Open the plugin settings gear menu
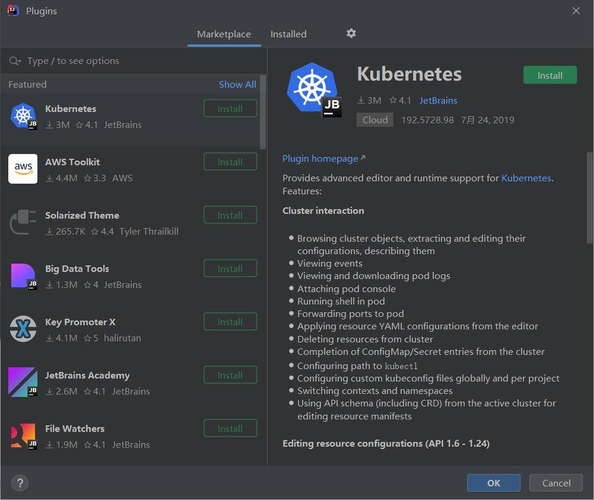 [x=351, y=33]
